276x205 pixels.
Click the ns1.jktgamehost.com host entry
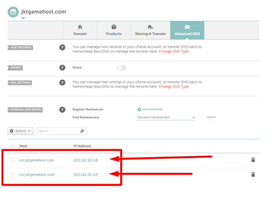[37, 160]
